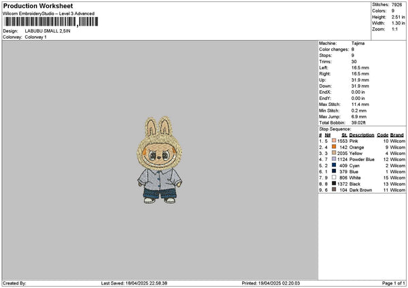This screenshot has height=288, width=408.
Task: Click the Dark Brown color swatch
Action: (x=334, y=190)
